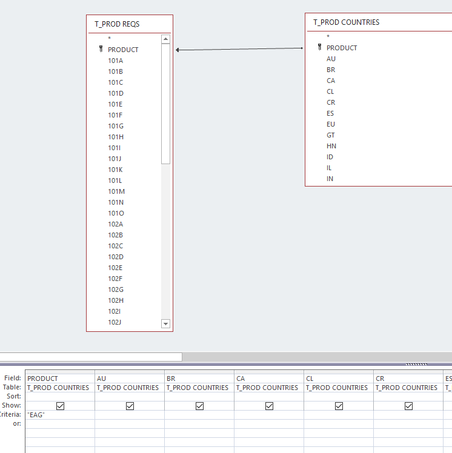
Task: Uncheck Show box for PRODUCT column
Action: point(60,406)
